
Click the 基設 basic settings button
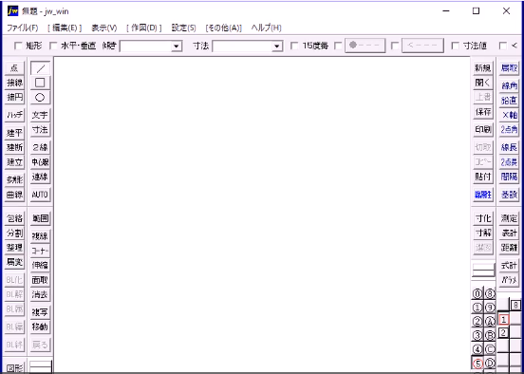click(x=509, y=195)
